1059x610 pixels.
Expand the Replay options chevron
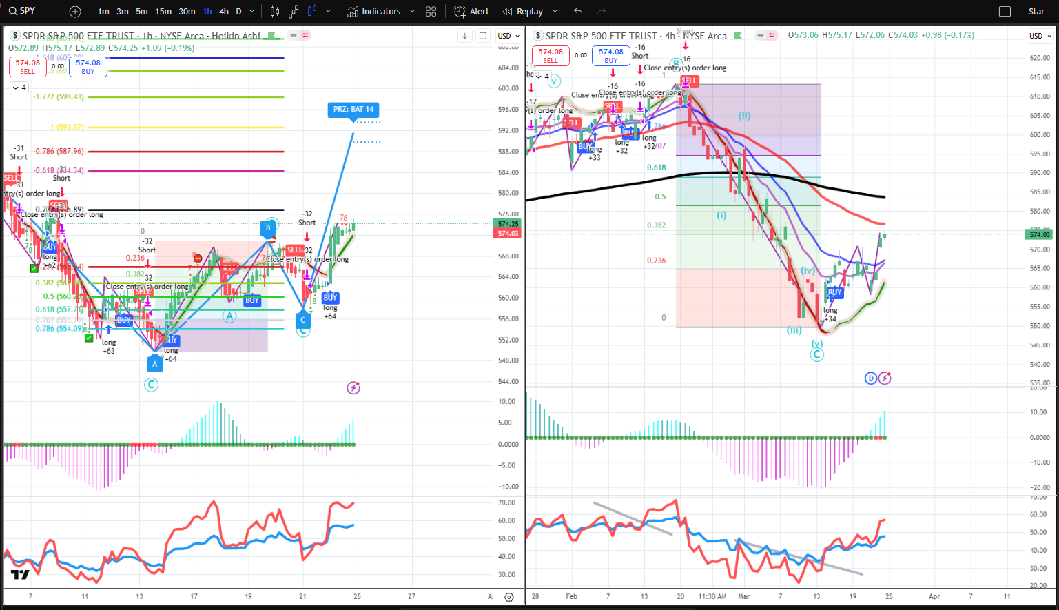click(555, 12)
